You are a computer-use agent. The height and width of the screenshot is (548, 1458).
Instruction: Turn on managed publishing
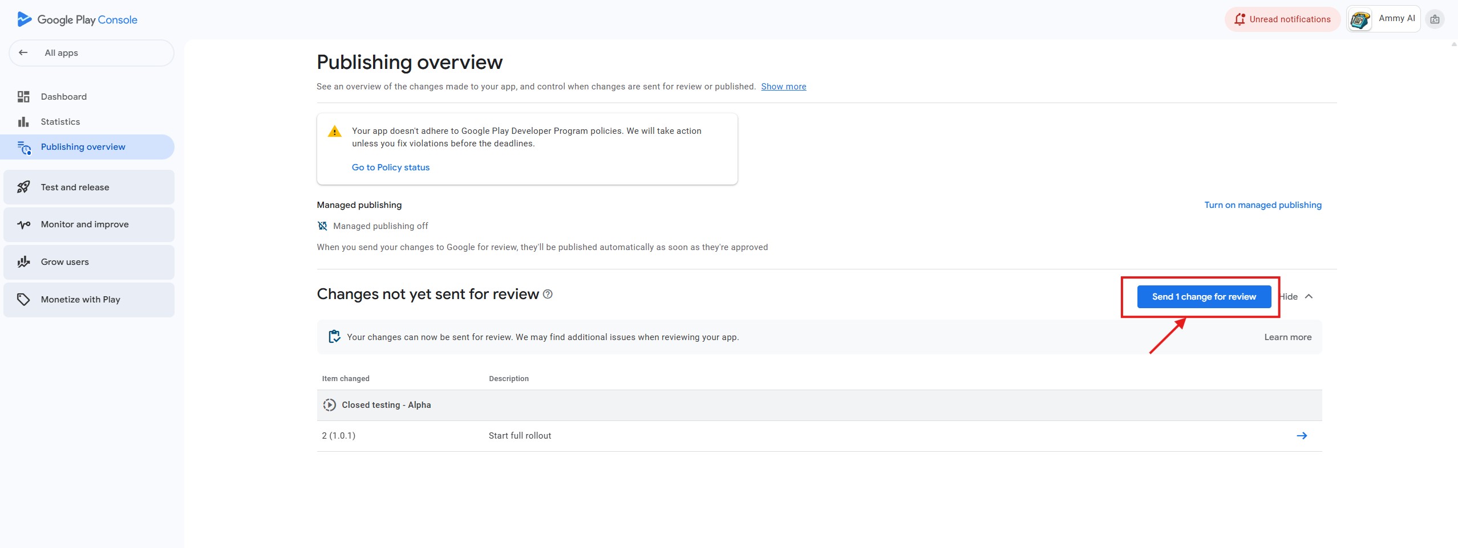pos(1262,205)
